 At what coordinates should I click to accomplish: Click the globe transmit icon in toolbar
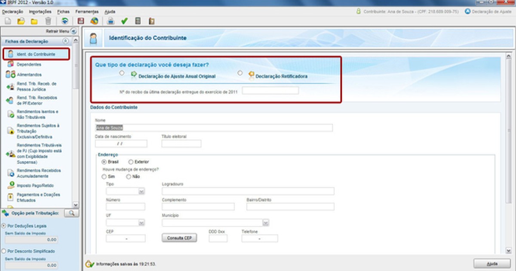(94, 21)
